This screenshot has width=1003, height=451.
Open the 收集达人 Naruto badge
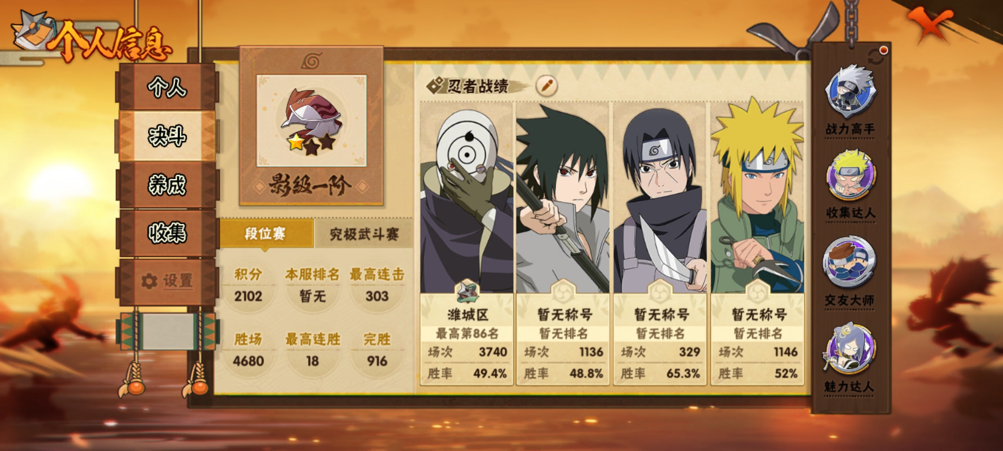pos(850,175)
